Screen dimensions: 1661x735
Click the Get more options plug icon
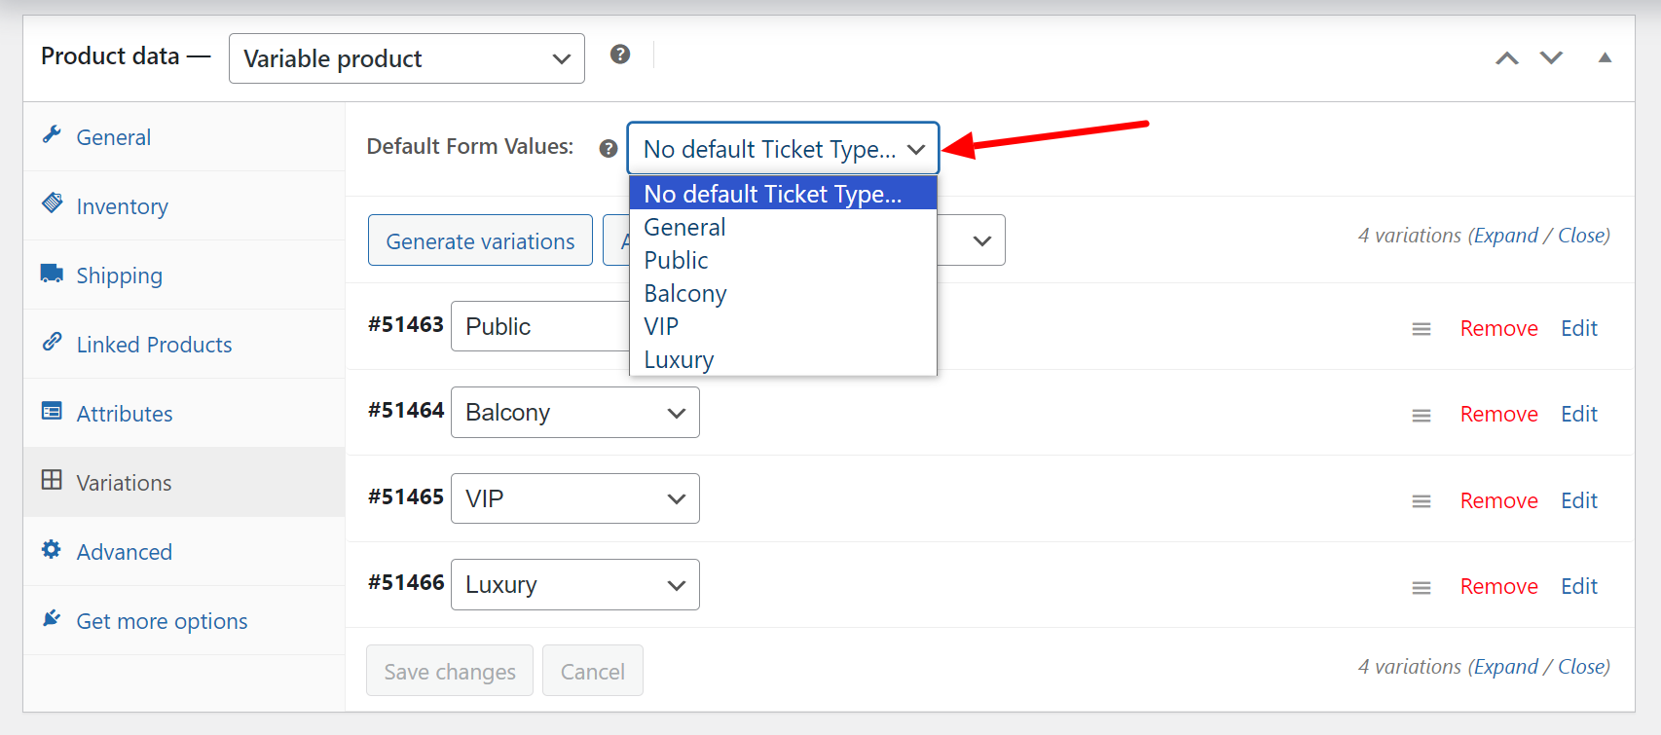tap(52, 618)
